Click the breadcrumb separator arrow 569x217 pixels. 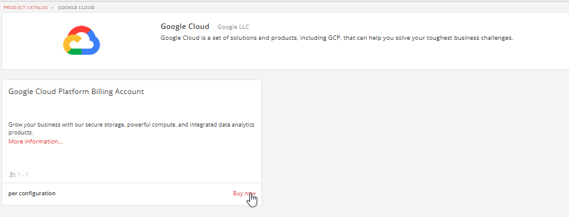coord(53,8)
